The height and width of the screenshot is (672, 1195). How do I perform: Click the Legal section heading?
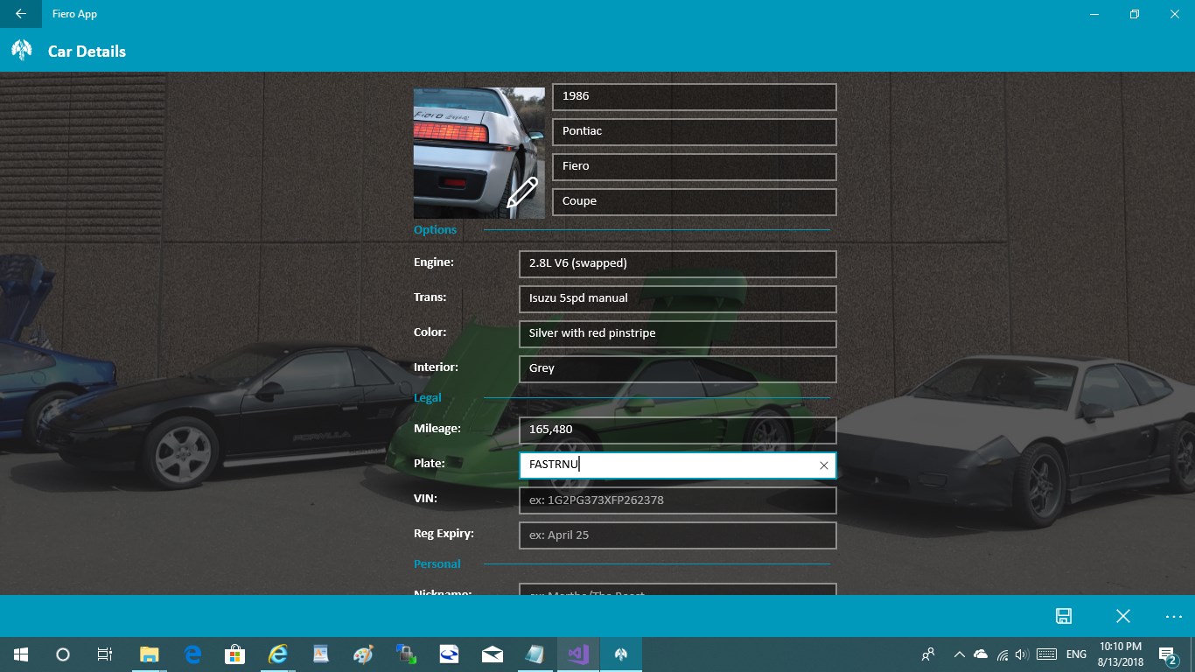point(427,398)
